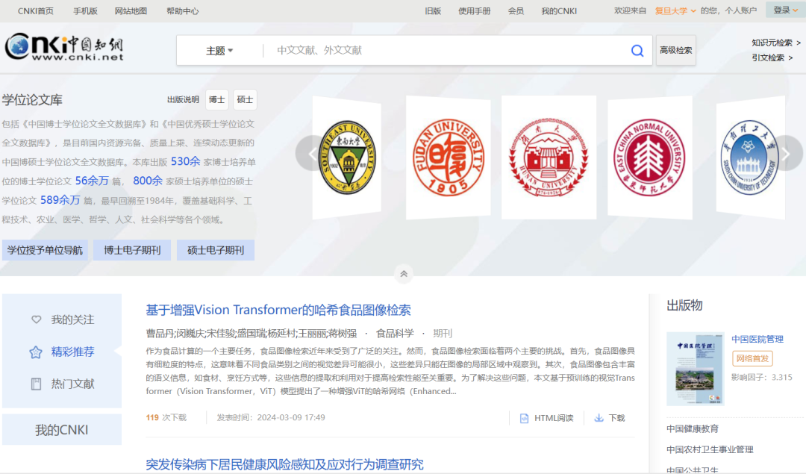The height and width of the screenshot is (474, 806).
Task: Open the 登录 dropdown
Action: coord(785,10)
